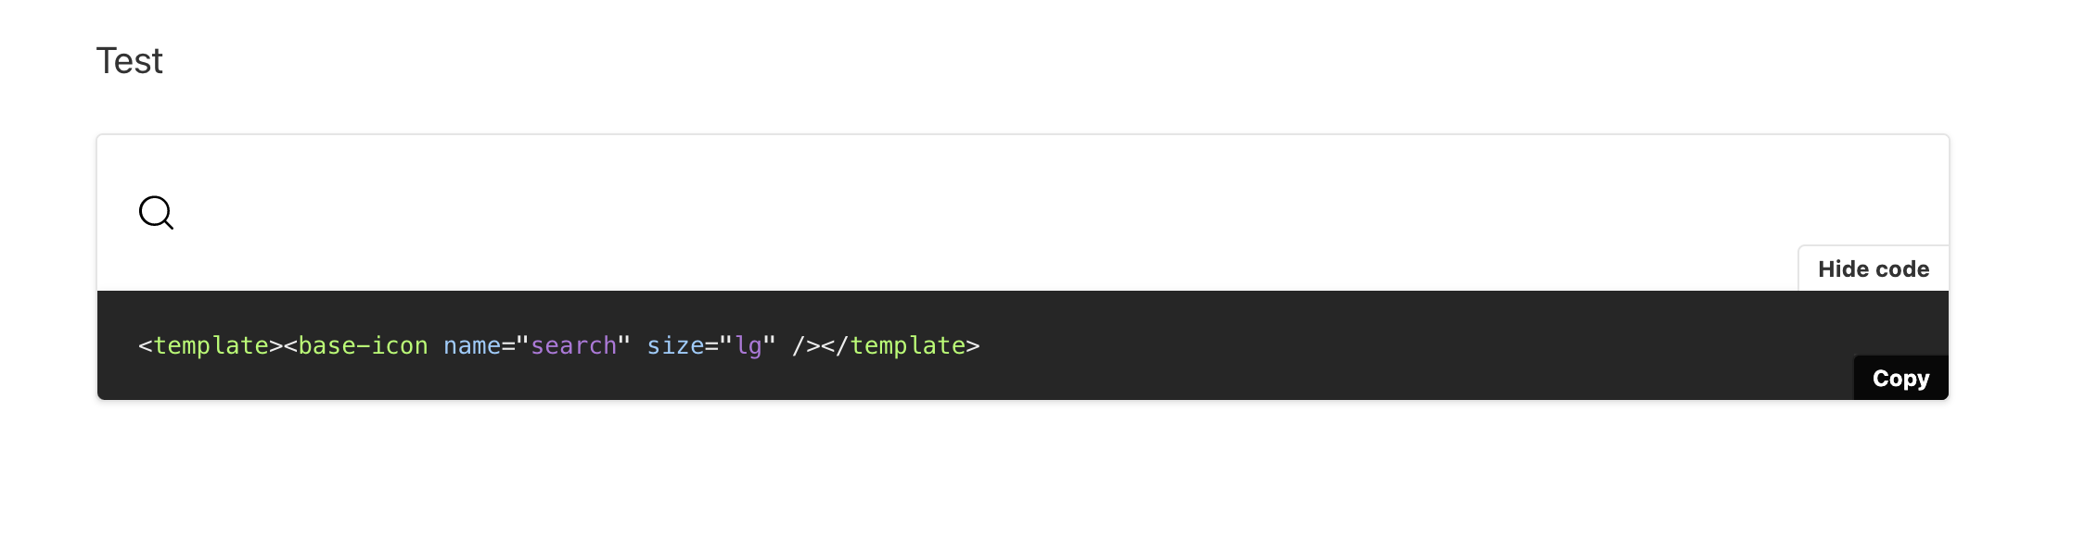Copy the code snippet using Copy button

point(1900,378)
